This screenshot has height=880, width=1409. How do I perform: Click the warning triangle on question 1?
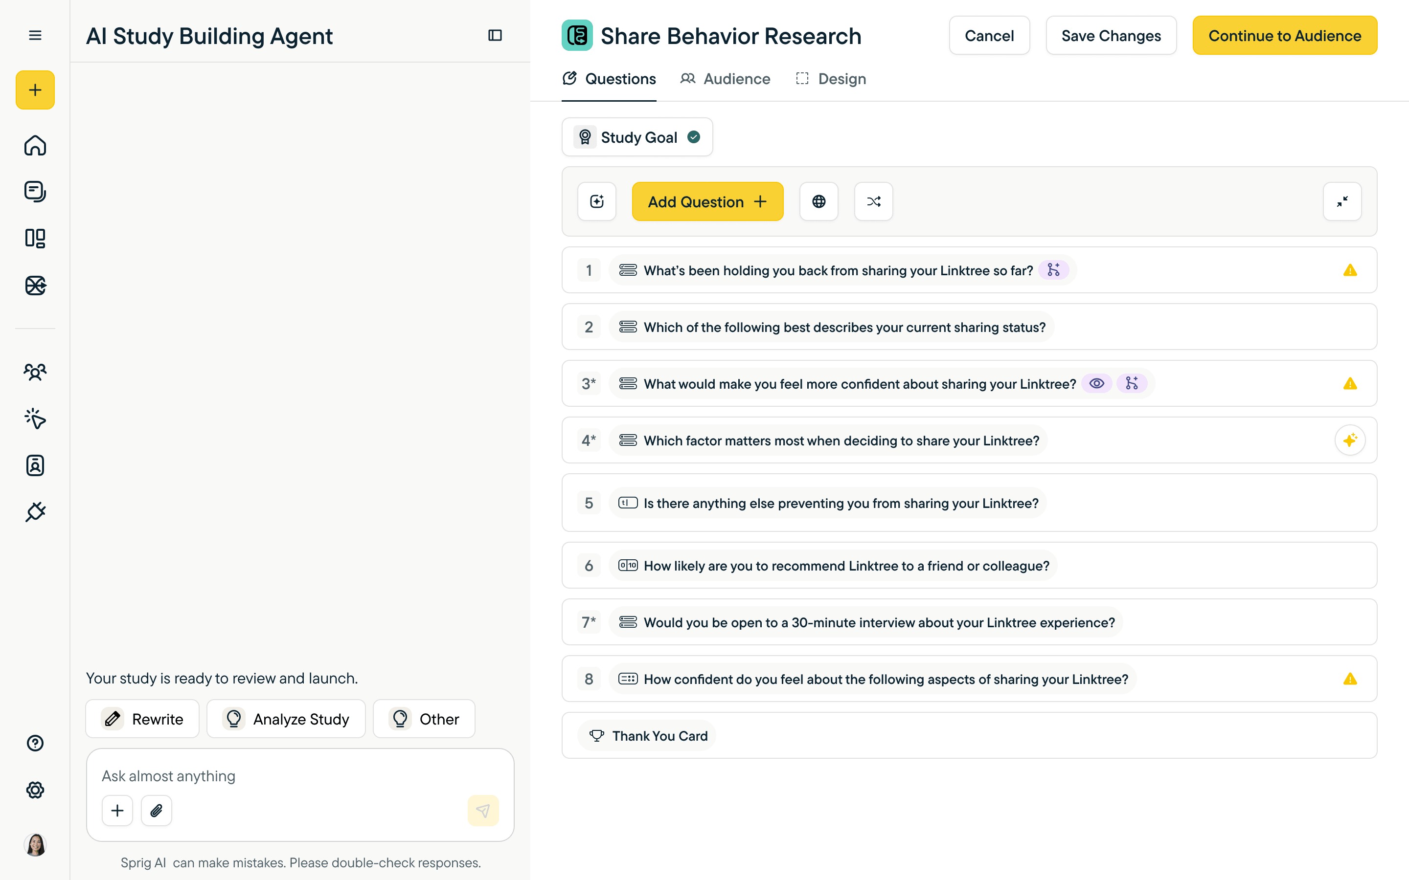click(1350, 271)
